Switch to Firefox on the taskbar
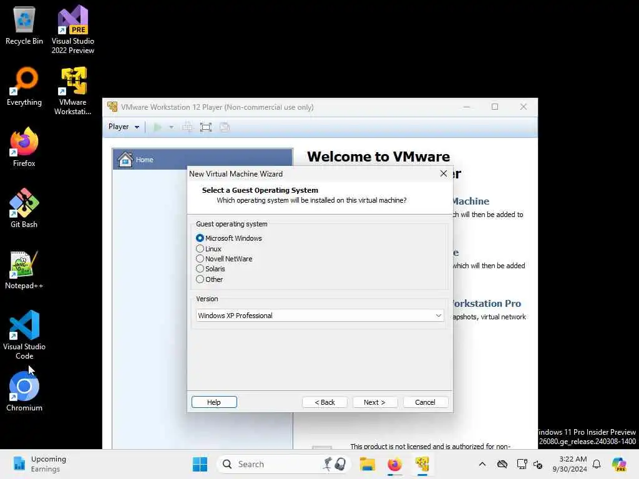The image size is (639, 479). click(x=394, y=464)
